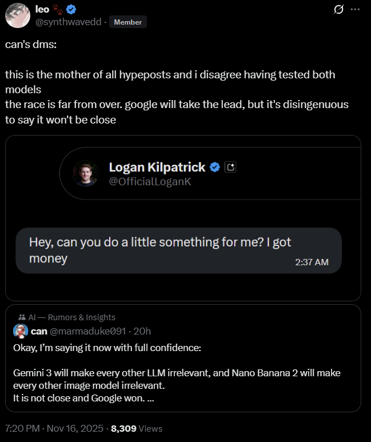View the 8,309 Views count
The image size is (371, 442).
(x=137, y=428)
